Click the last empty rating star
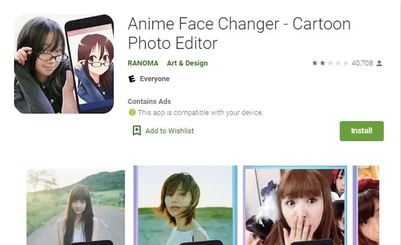The image size is (401, 245). point(346,63)
